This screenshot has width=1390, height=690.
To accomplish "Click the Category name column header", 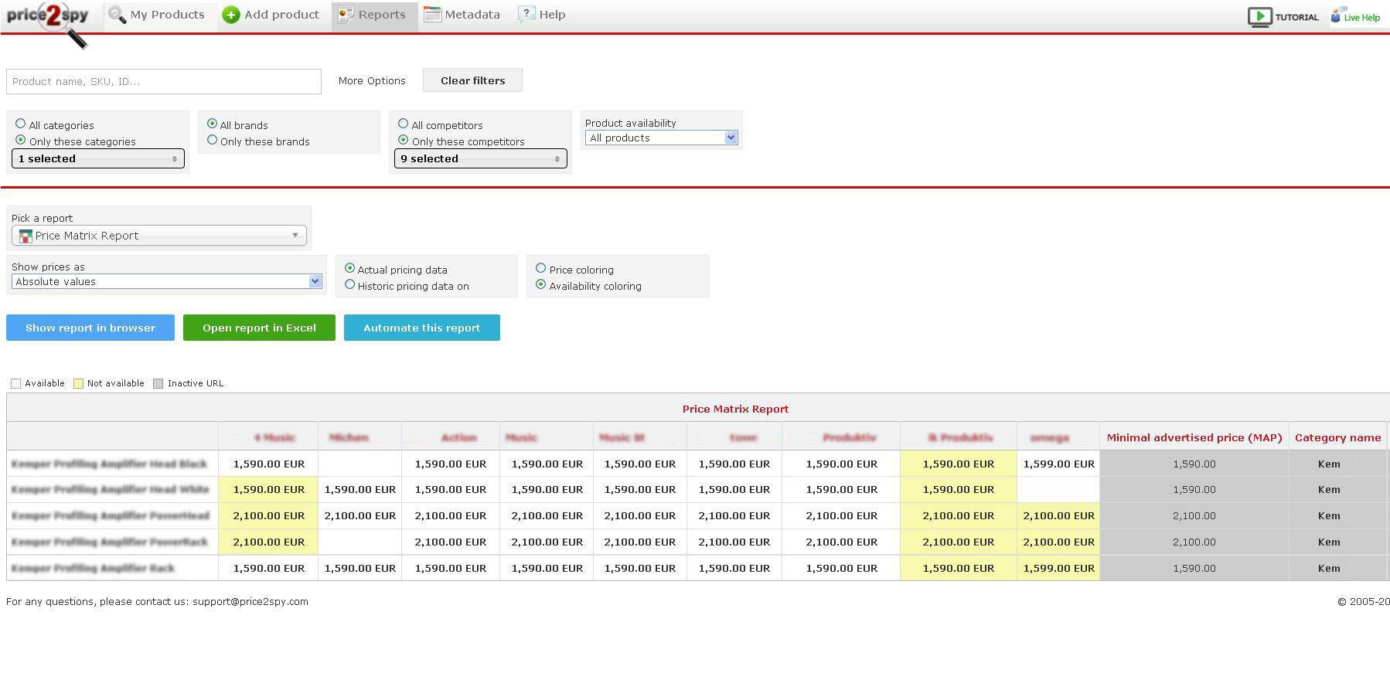I will [x=1337, y=437].
